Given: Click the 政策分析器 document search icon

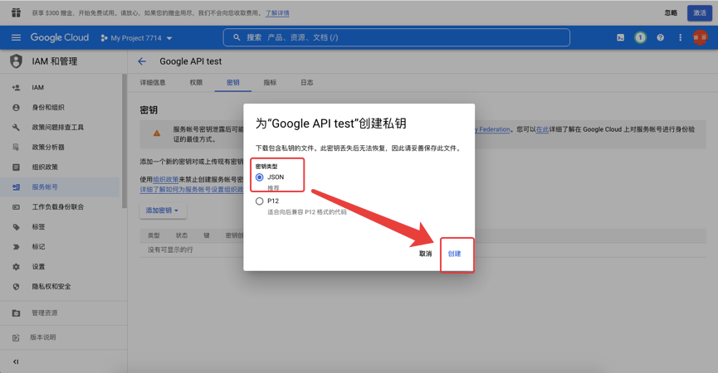Looking at the screenshot, I should [x=16, y=148].
